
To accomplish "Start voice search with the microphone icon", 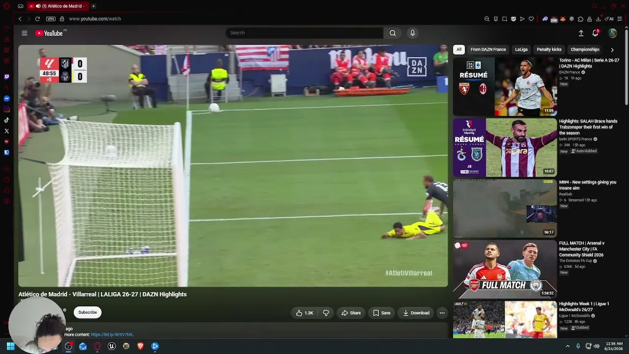I will coord(413,33).
